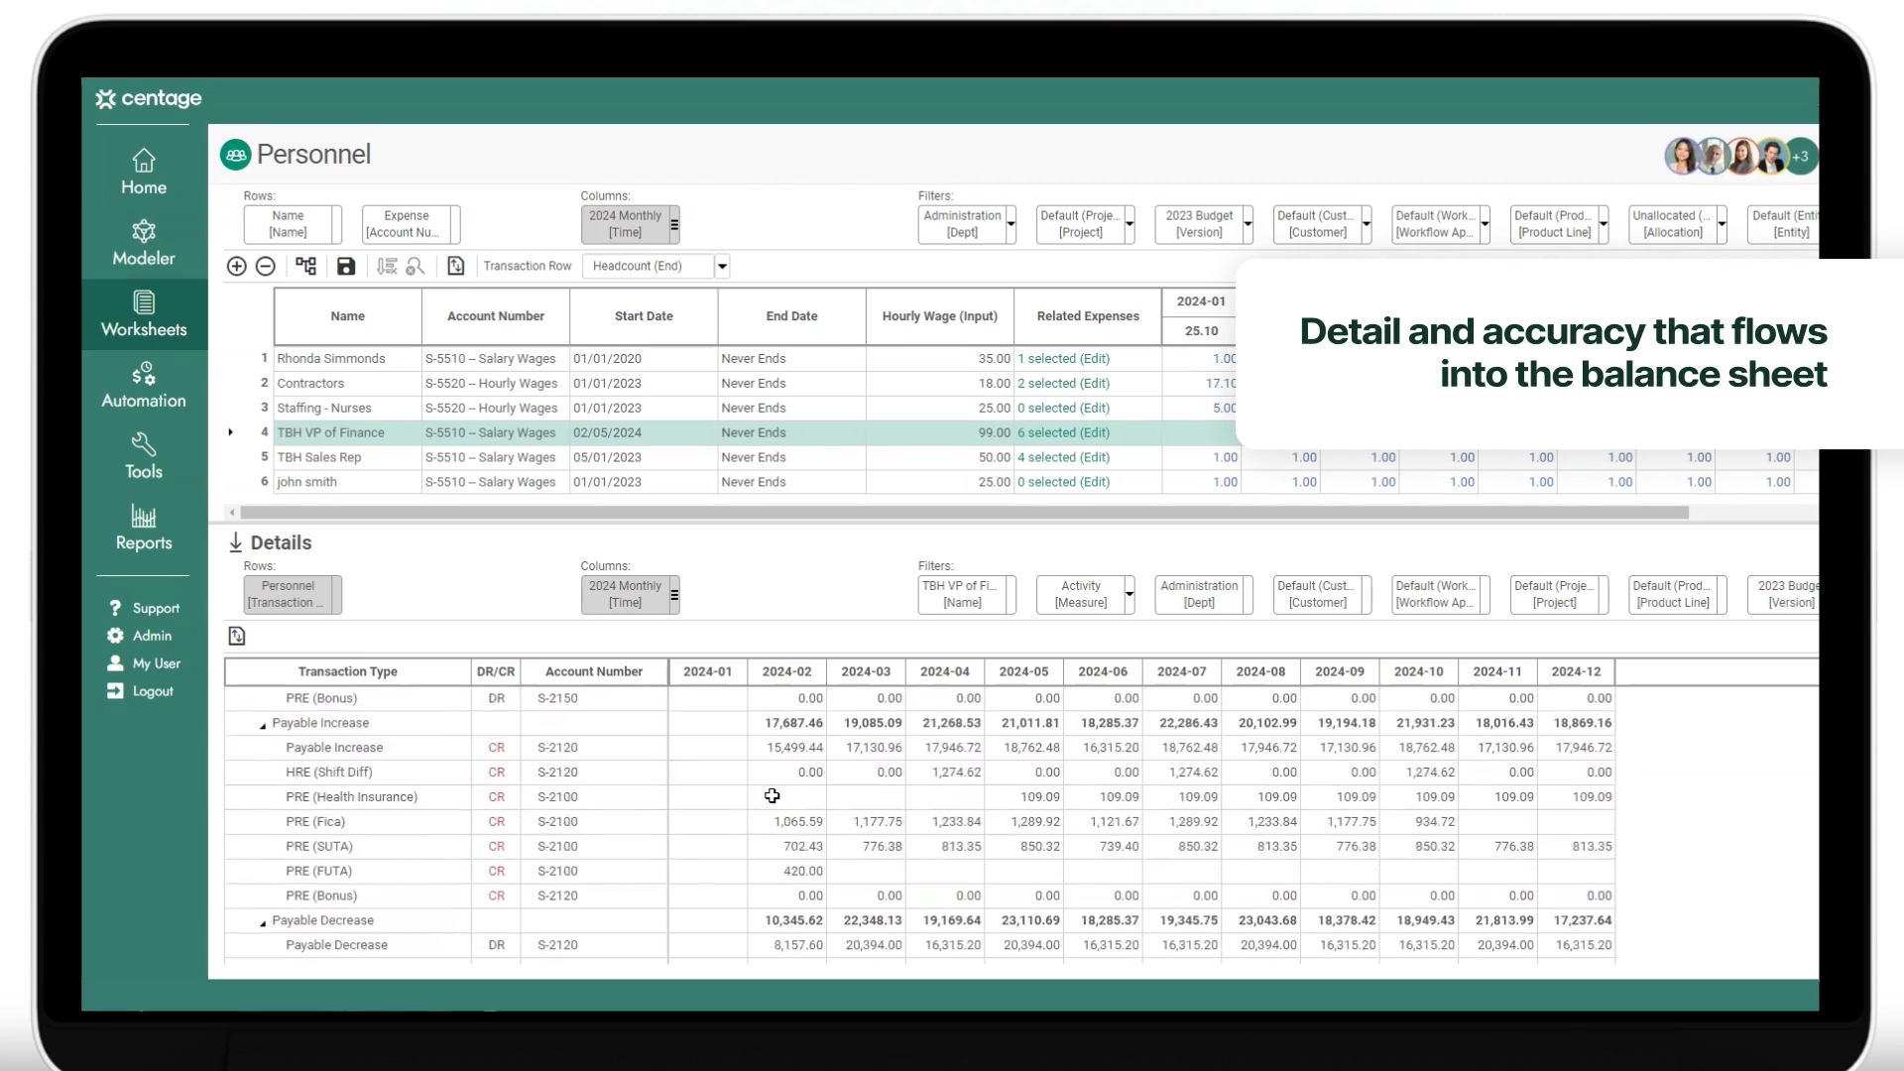Click the add row plus icon
1904x1071 pixels.
[236, 266]
